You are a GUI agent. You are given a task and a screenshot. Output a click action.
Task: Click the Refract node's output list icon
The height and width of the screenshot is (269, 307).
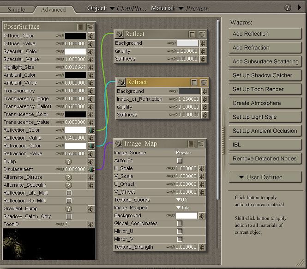[193, 82]
